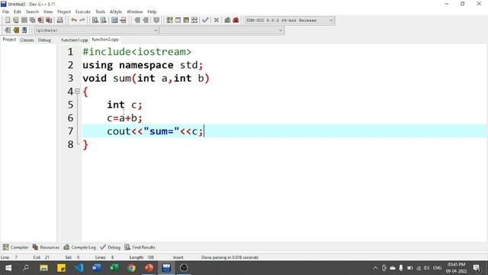Run the compiled program
Viewport: 488px width, 275px height.
tap(178, 21)
